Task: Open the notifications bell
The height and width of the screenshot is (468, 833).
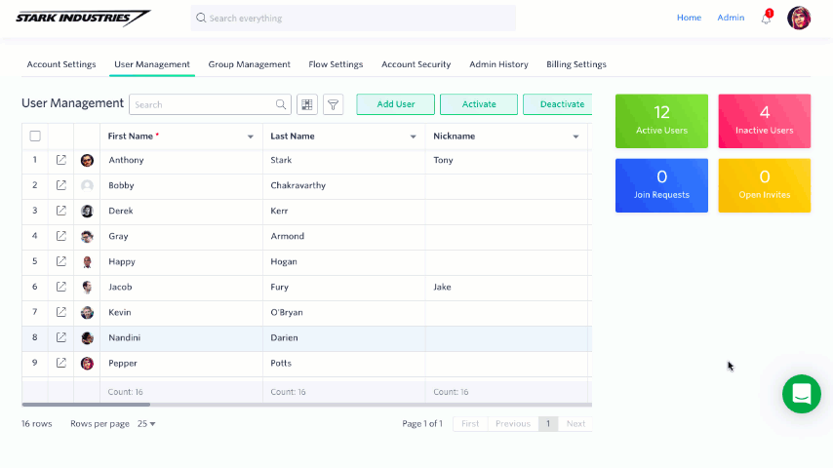Action: (x=766, y=19)
